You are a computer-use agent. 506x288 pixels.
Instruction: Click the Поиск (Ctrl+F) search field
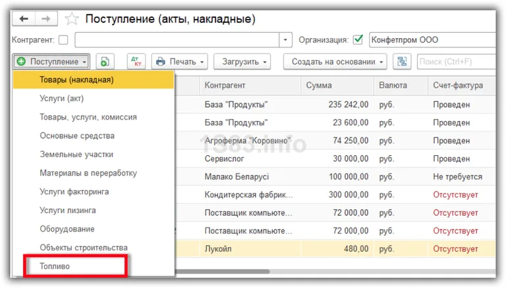coord(457,62)
